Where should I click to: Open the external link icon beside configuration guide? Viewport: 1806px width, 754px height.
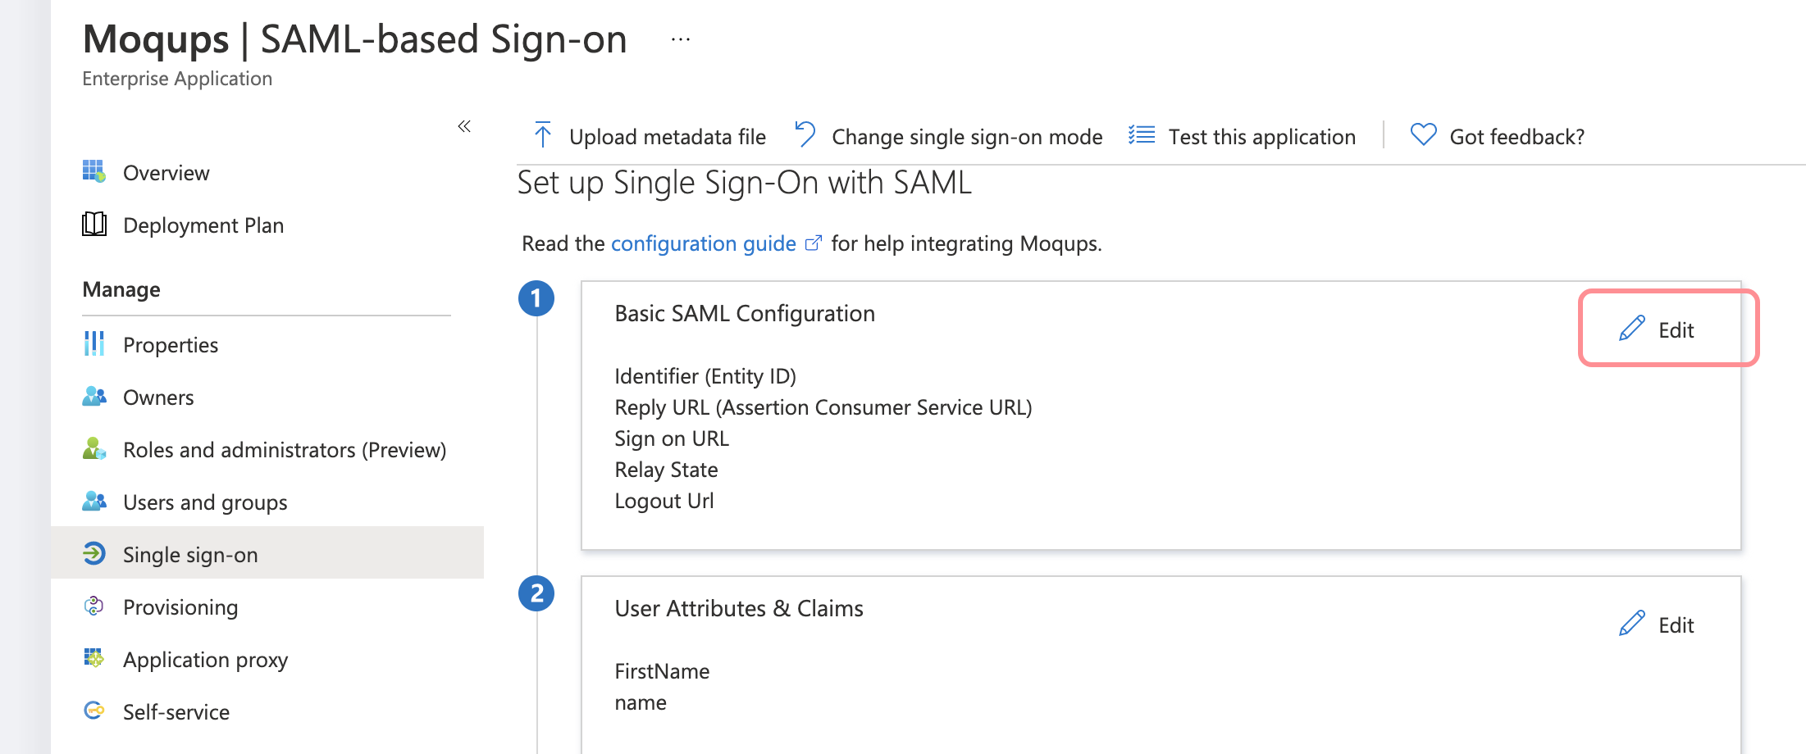coord(813,242)
